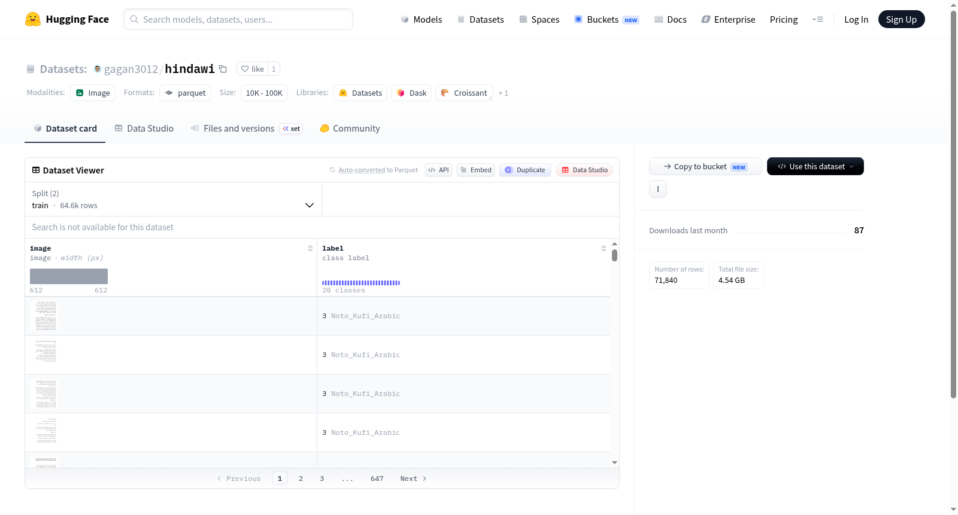Copy dataset name with the copy icon

point(223,69)
